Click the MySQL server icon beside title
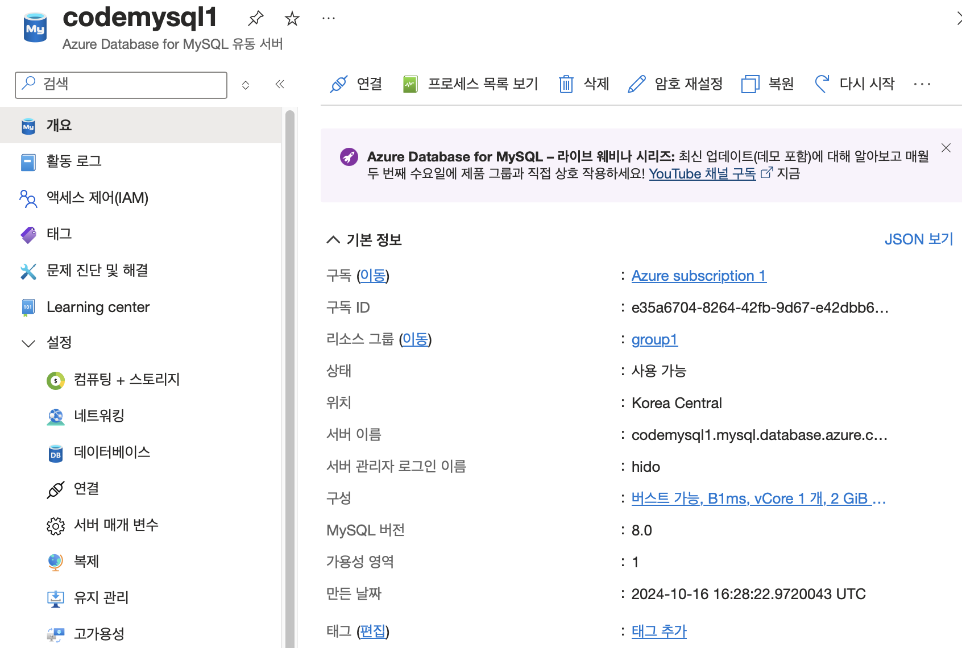 35,27
